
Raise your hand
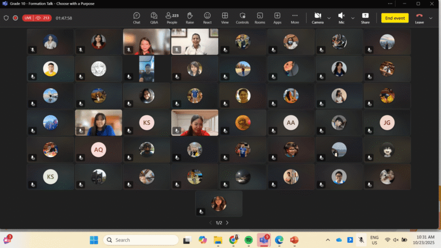click(190, 18)
